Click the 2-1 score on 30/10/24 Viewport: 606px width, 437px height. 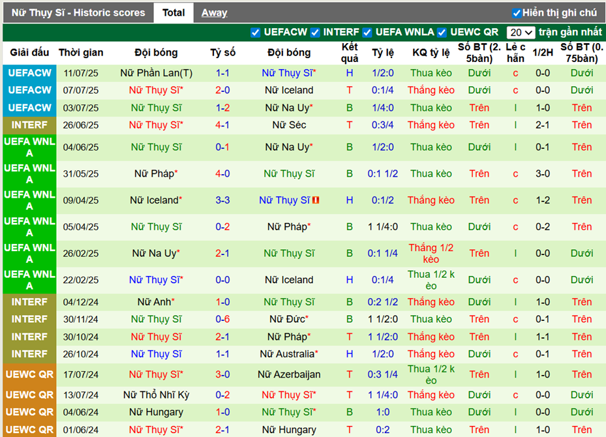pyautogui.click(x=222, y=337)
